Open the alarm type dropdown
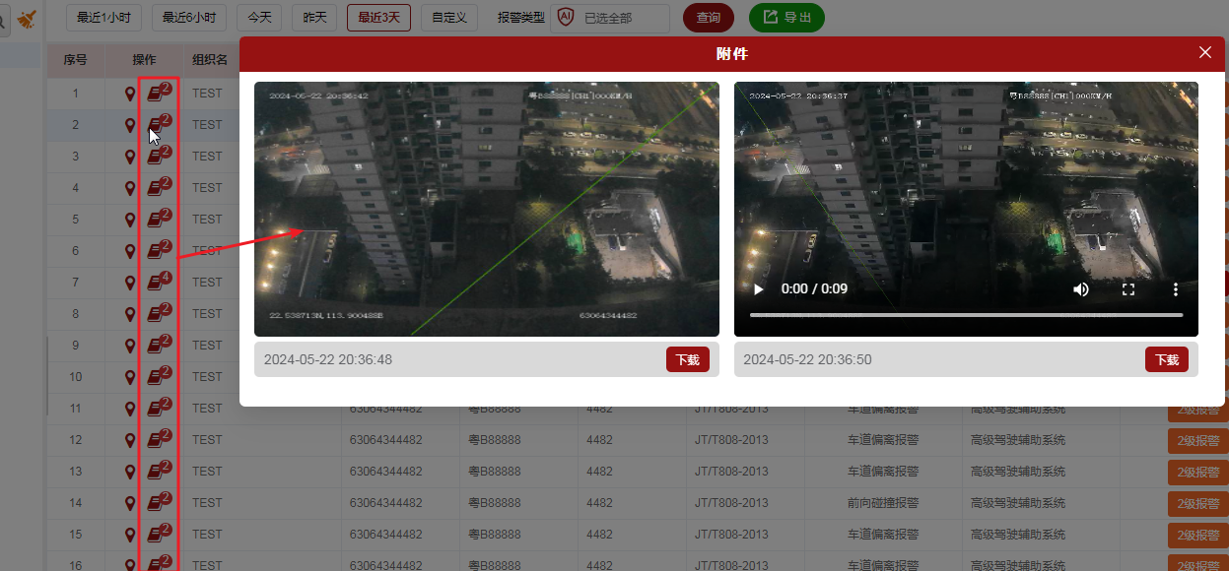This screenshot has height=571, width=1229. click(611, 18)
